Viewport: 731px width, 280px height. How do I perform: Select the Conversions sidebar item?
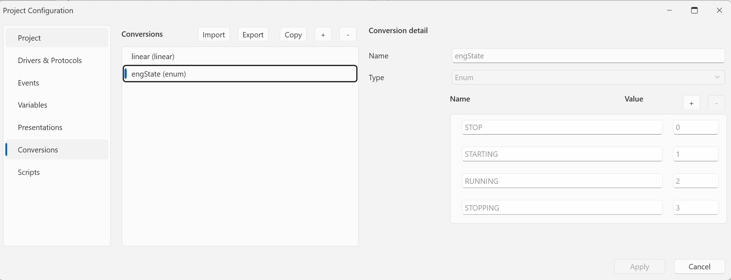57,150
